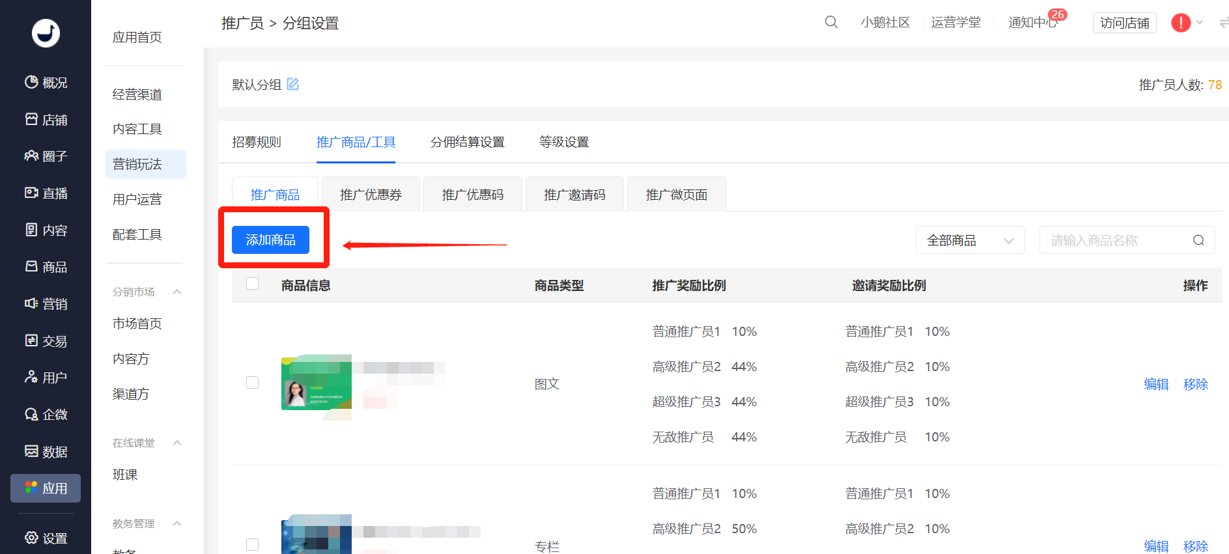Open 设置 settings in left sidebar
This screenshot has height=554, width=1229.
pos(46,538)
